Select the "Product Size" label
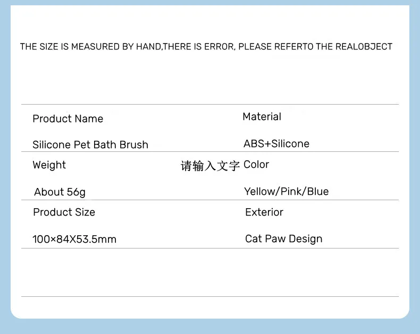The width and height of the screenshot is (420, 334). click(x=64, y=212)
